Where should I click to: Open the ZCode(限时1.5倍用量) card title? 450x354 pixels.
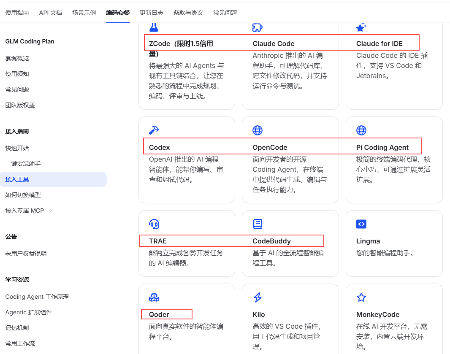point(181,49)
